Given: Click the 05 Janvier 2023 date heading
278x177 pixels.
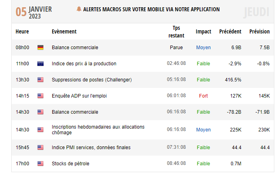Looking at the screenshot, I should click(x=34, y=12).
